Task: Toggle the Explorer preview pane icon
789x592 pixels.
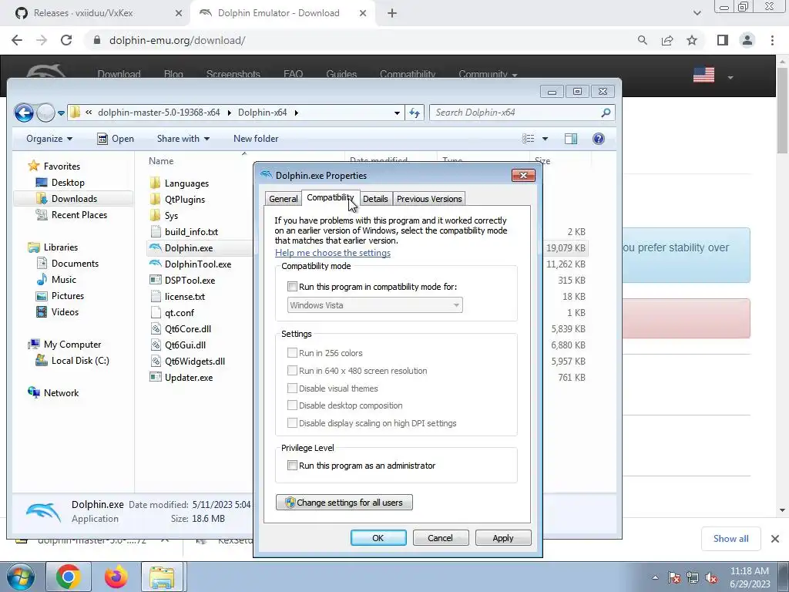Action: [571, 139]
